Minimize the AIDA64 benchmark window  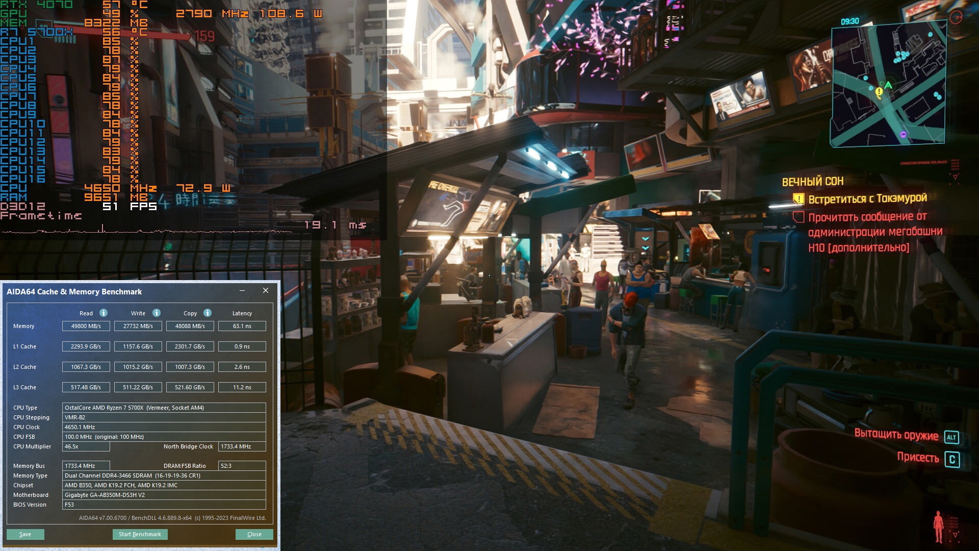coord(242,290)
